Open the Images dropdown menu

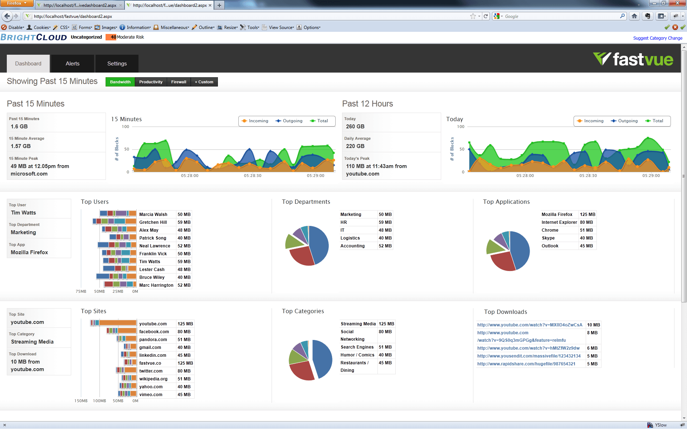[106, 28]
